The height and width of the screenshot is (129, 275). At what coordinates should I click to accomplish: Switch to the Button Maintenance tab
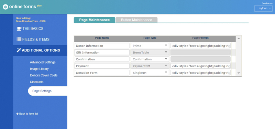coord(136,20)
